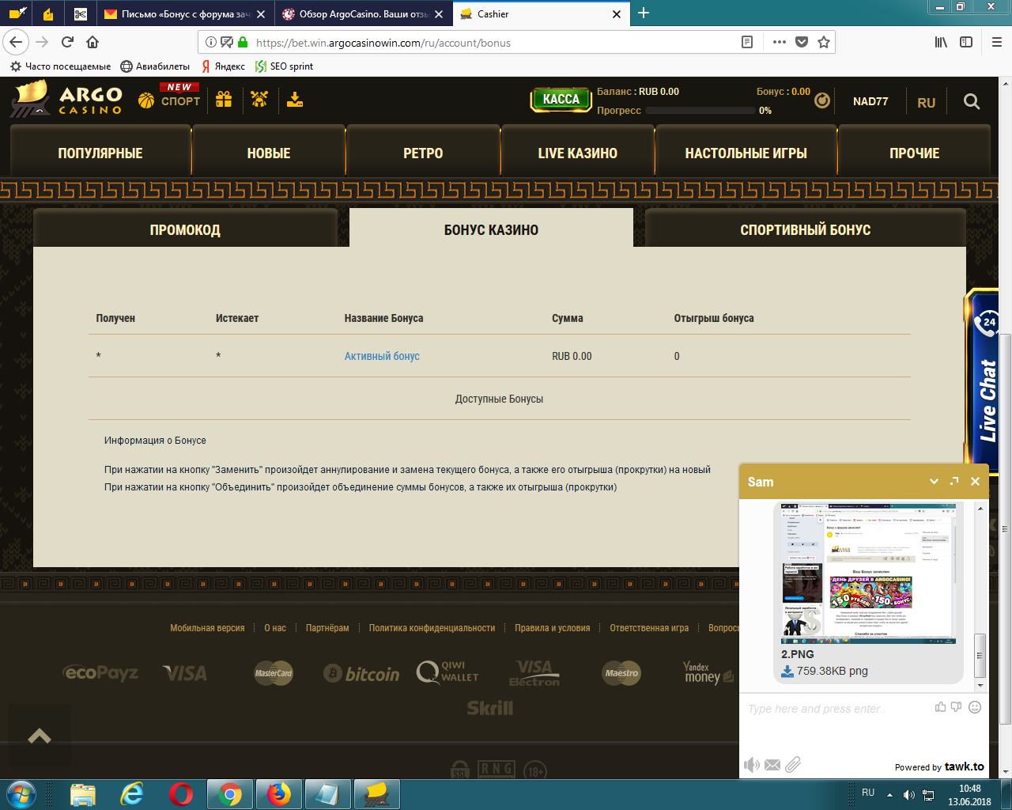Screen dimensions: 1012x810
Task: Open the Новые games category
Action: coord(269,153)
